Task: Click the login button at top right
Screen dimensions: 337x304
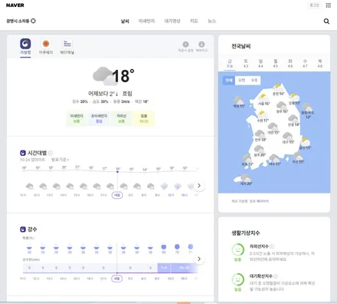Action: pyautogui.click(x=315, y=5)
